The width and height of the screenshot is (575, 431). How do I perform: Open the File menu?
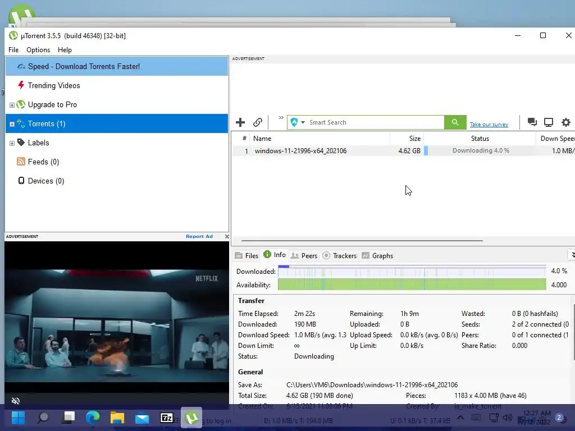(x=13, y=50)
